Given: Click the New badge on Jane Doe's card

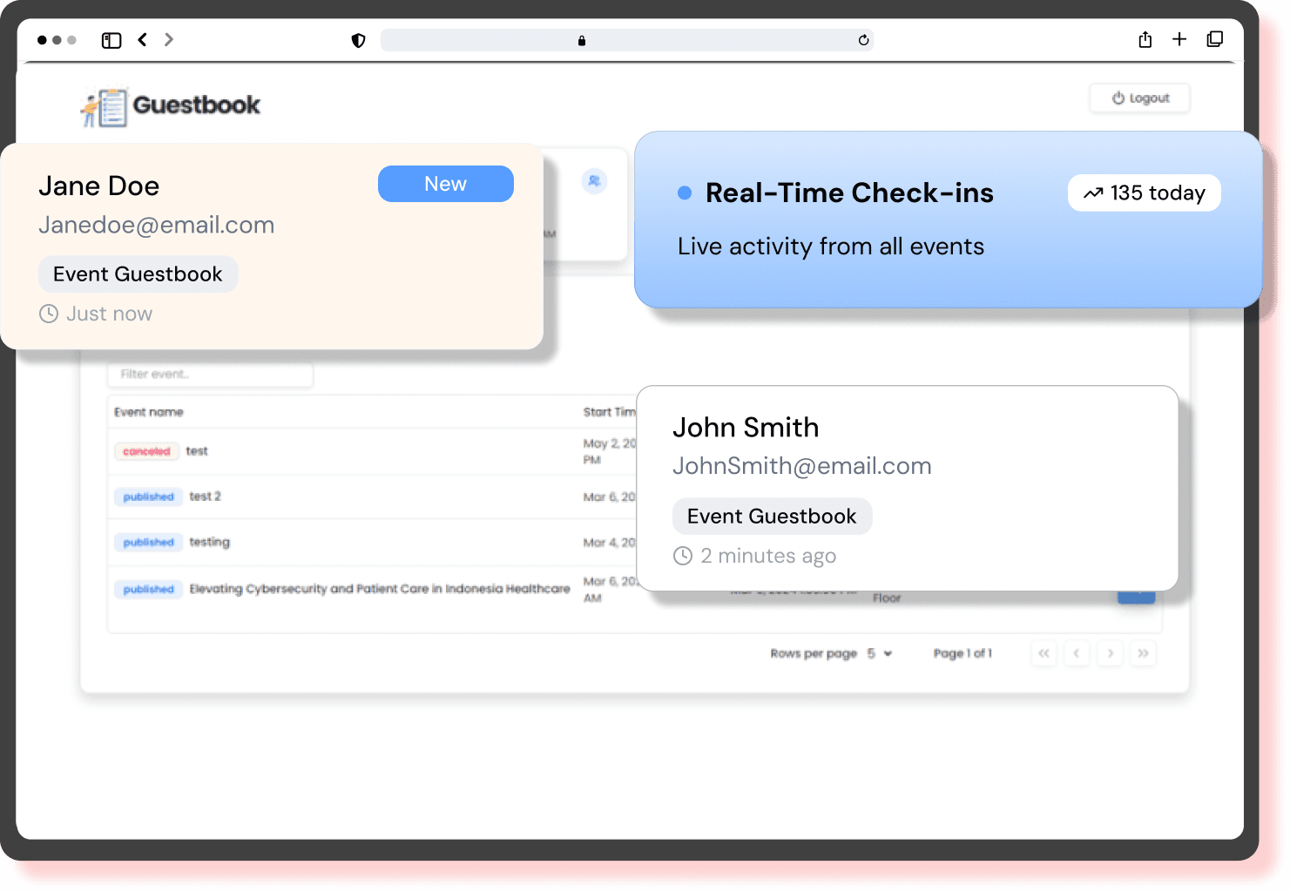Looking at the screenshot, I should [x=445, y=184].
